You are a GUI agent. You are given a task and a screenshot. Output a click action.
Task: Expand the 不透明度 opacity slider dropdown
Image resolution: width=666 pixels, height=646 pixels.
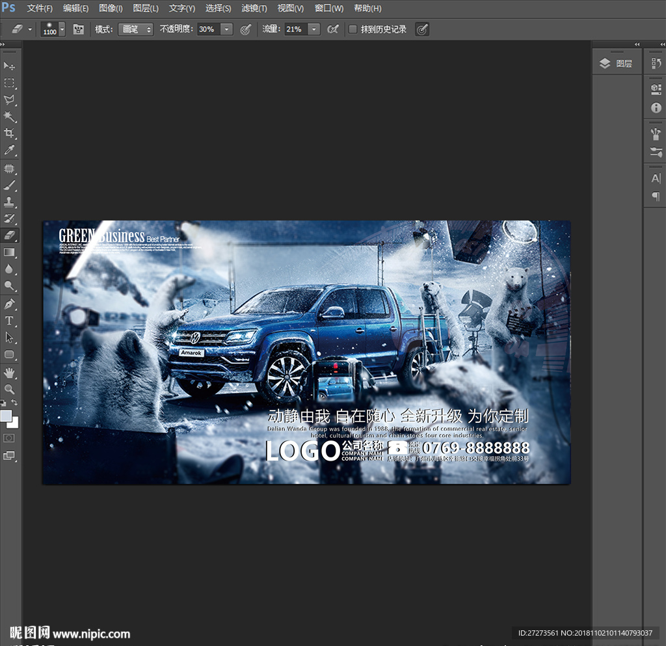click(226, 29)
